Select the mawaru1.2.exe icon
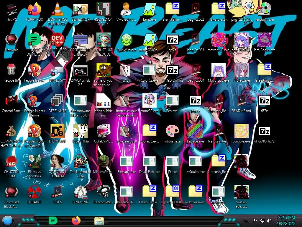 tap(219, 43)
